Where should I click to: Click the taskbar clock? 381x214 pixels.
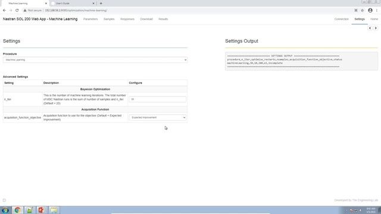(x=371, y=210)
